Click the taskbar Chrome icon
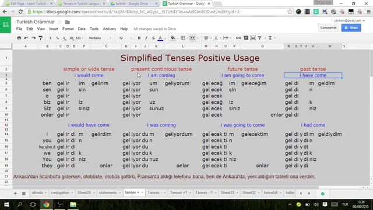 pos(47,205)
